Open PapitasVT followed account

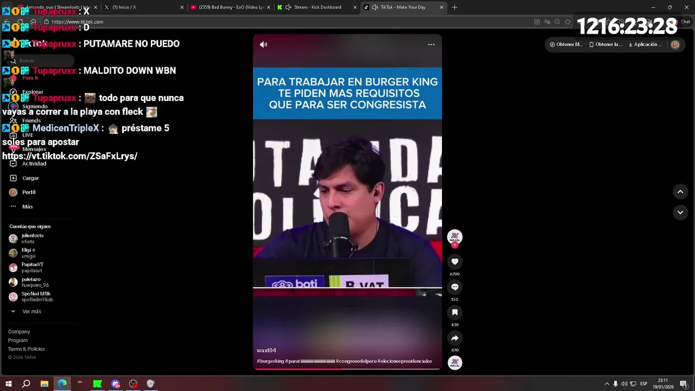[26, 267]
